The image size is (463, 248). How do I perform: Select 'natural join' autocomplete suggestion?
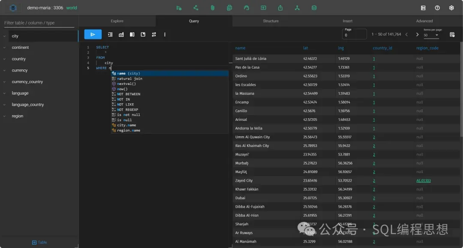pyautogui.click(x=170, y=79)
